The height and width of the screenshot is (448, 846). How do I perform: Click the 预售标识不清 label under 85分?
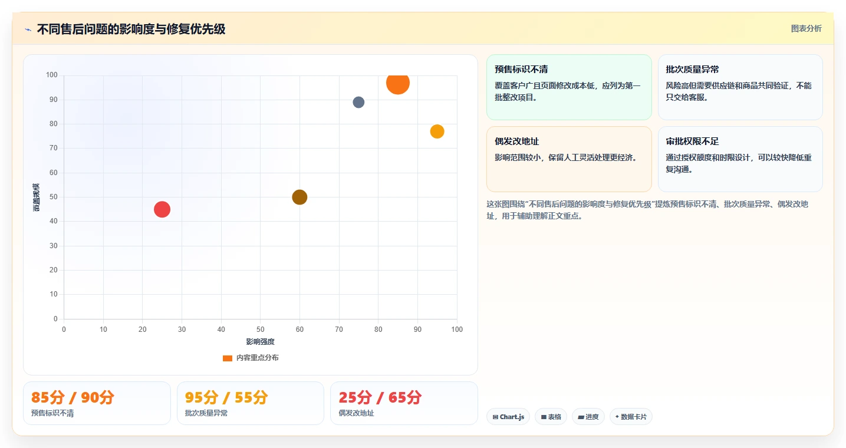52,413
